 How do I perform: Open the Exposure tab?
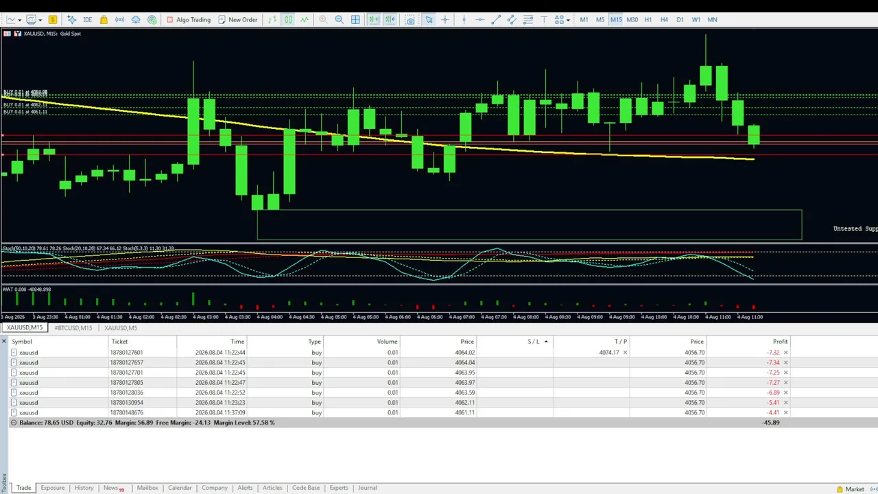point(53,488)
